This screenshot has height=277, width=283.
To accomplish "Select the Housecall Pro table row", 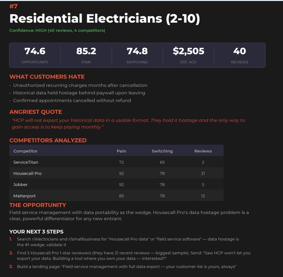I will click(x=116, y=173).
